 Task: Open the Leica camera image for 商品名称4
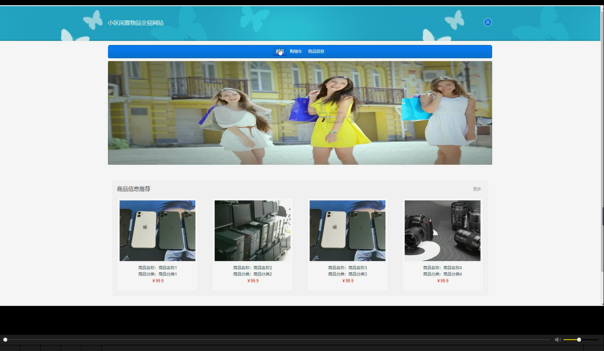(x=443, y=231)
